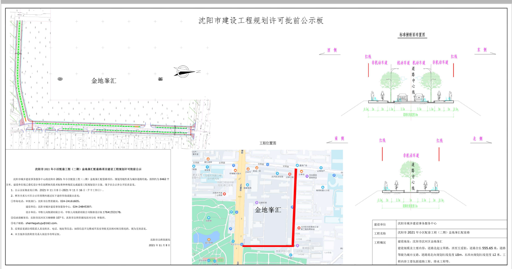Click the north arrow compass symbol

point(184,71)
